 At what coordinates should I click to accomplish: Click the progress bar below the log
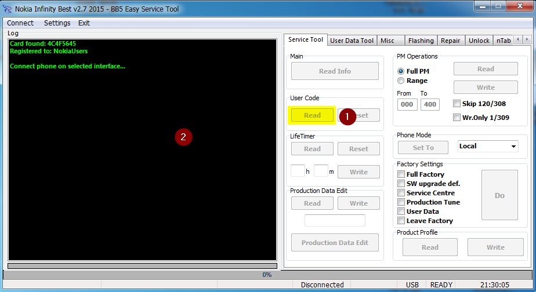pyautogui.click(x=142, y=266)
